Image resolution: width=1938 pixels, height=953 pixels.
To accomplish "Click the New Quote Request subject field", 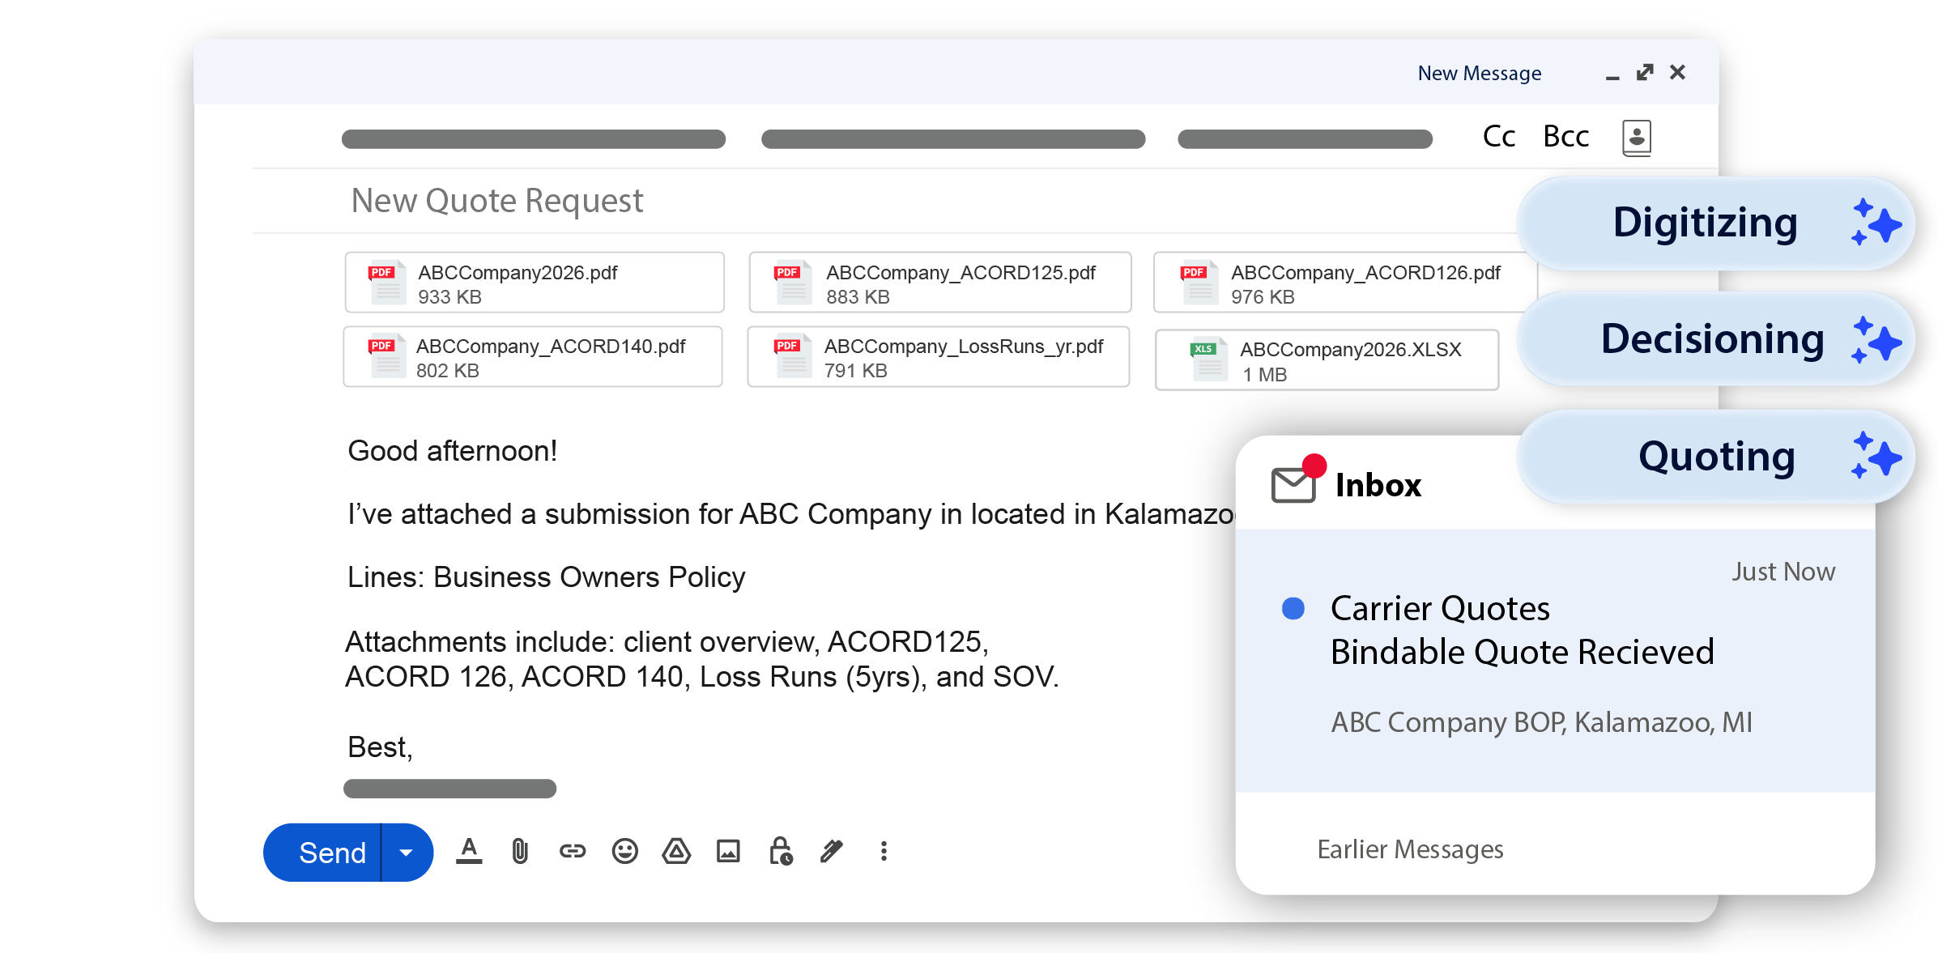I will [496, 201].
